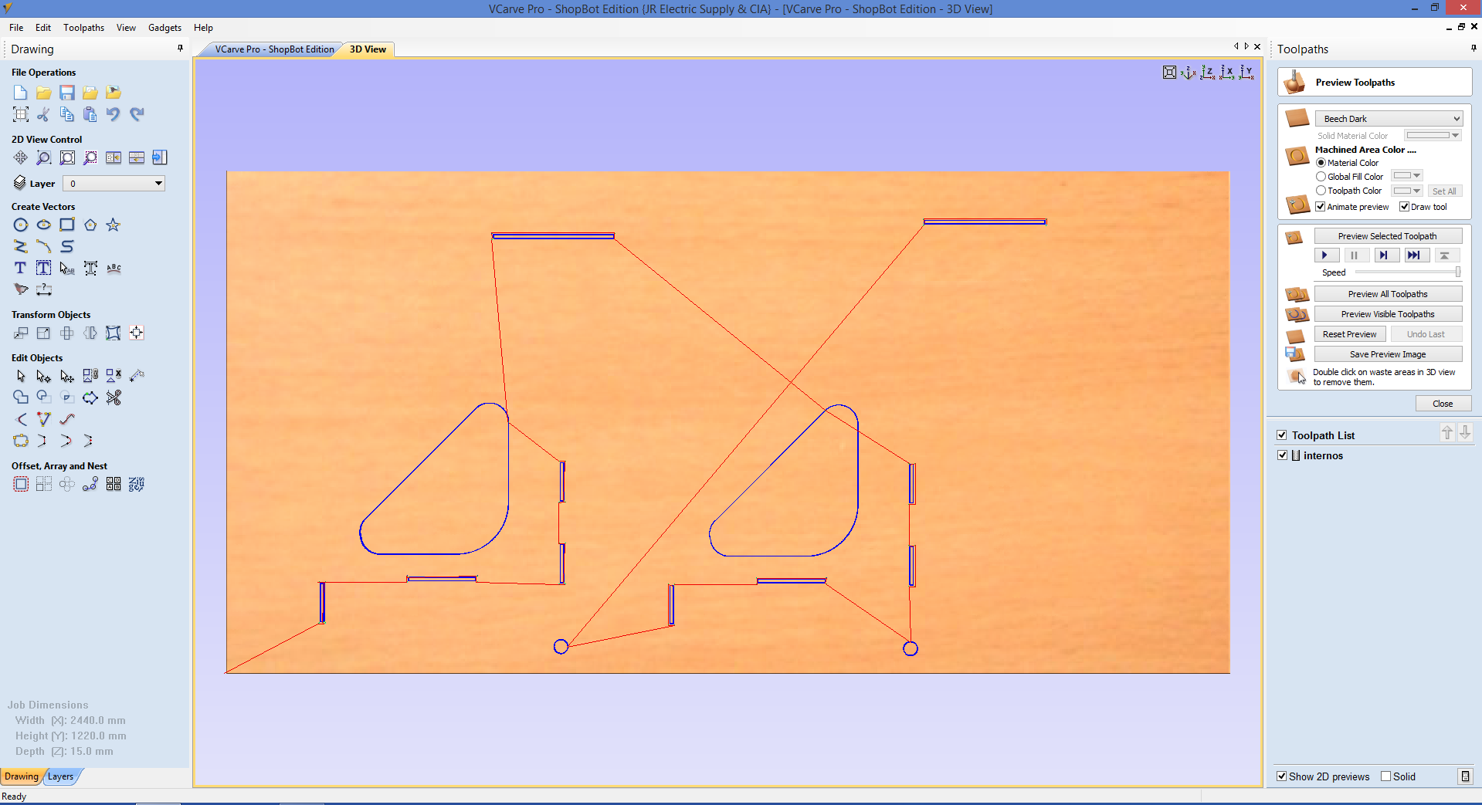
Task: Open the Beech Dark material dropdown
Action: click(x=1389, y=119)
